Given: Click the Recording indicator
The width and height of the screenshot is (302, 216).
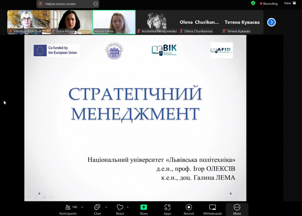Looking at the screenshot, I should pos(269,4).
